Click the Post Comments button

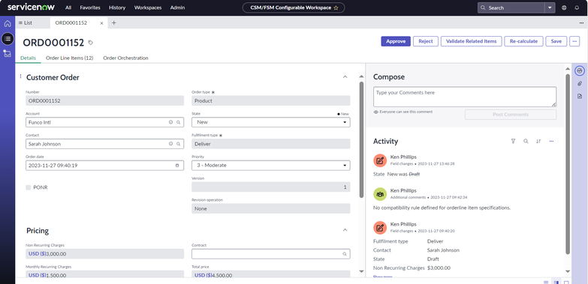pos(511,115)
